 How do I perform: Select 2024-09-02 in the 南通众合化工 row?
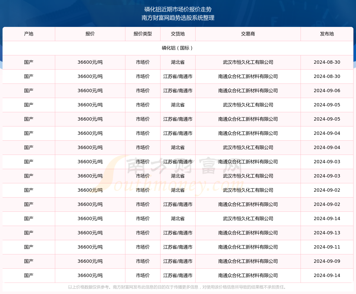point(327,204)
